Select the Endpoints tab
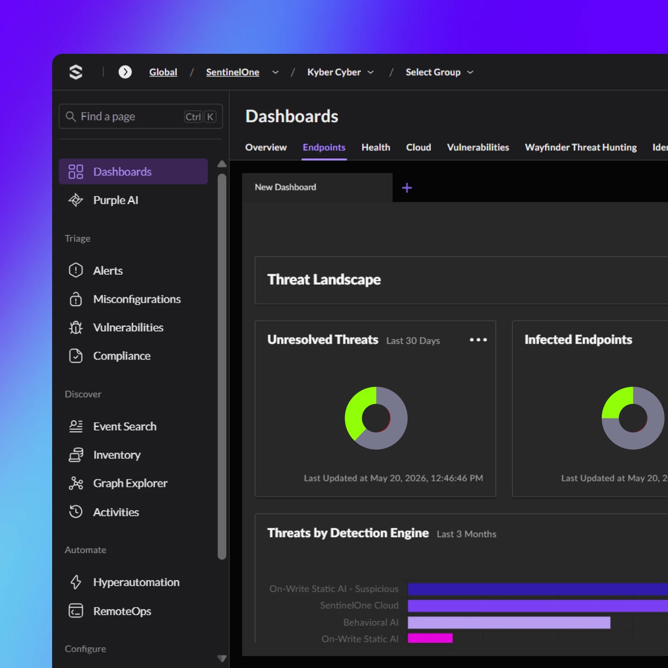 coord(324,147)
